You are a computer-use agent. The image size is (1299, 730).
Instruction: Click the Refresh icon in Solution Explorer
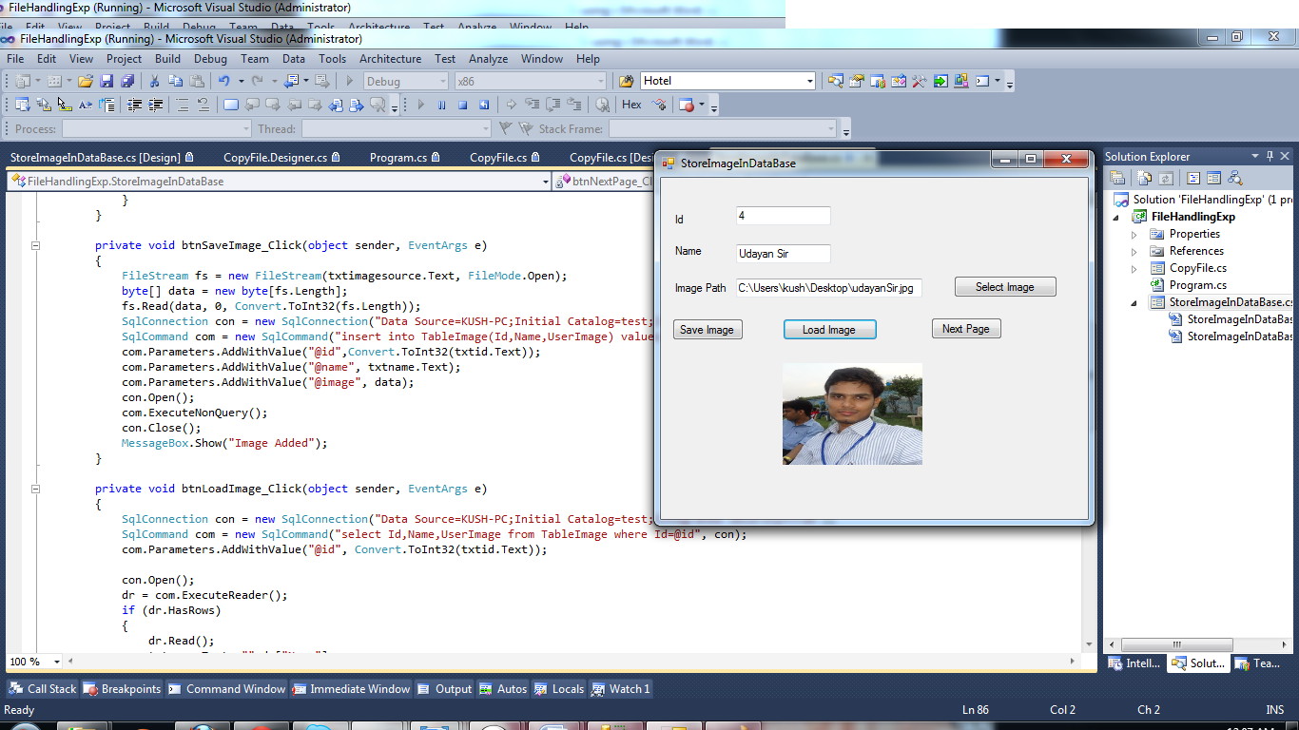coord(1166,180)
